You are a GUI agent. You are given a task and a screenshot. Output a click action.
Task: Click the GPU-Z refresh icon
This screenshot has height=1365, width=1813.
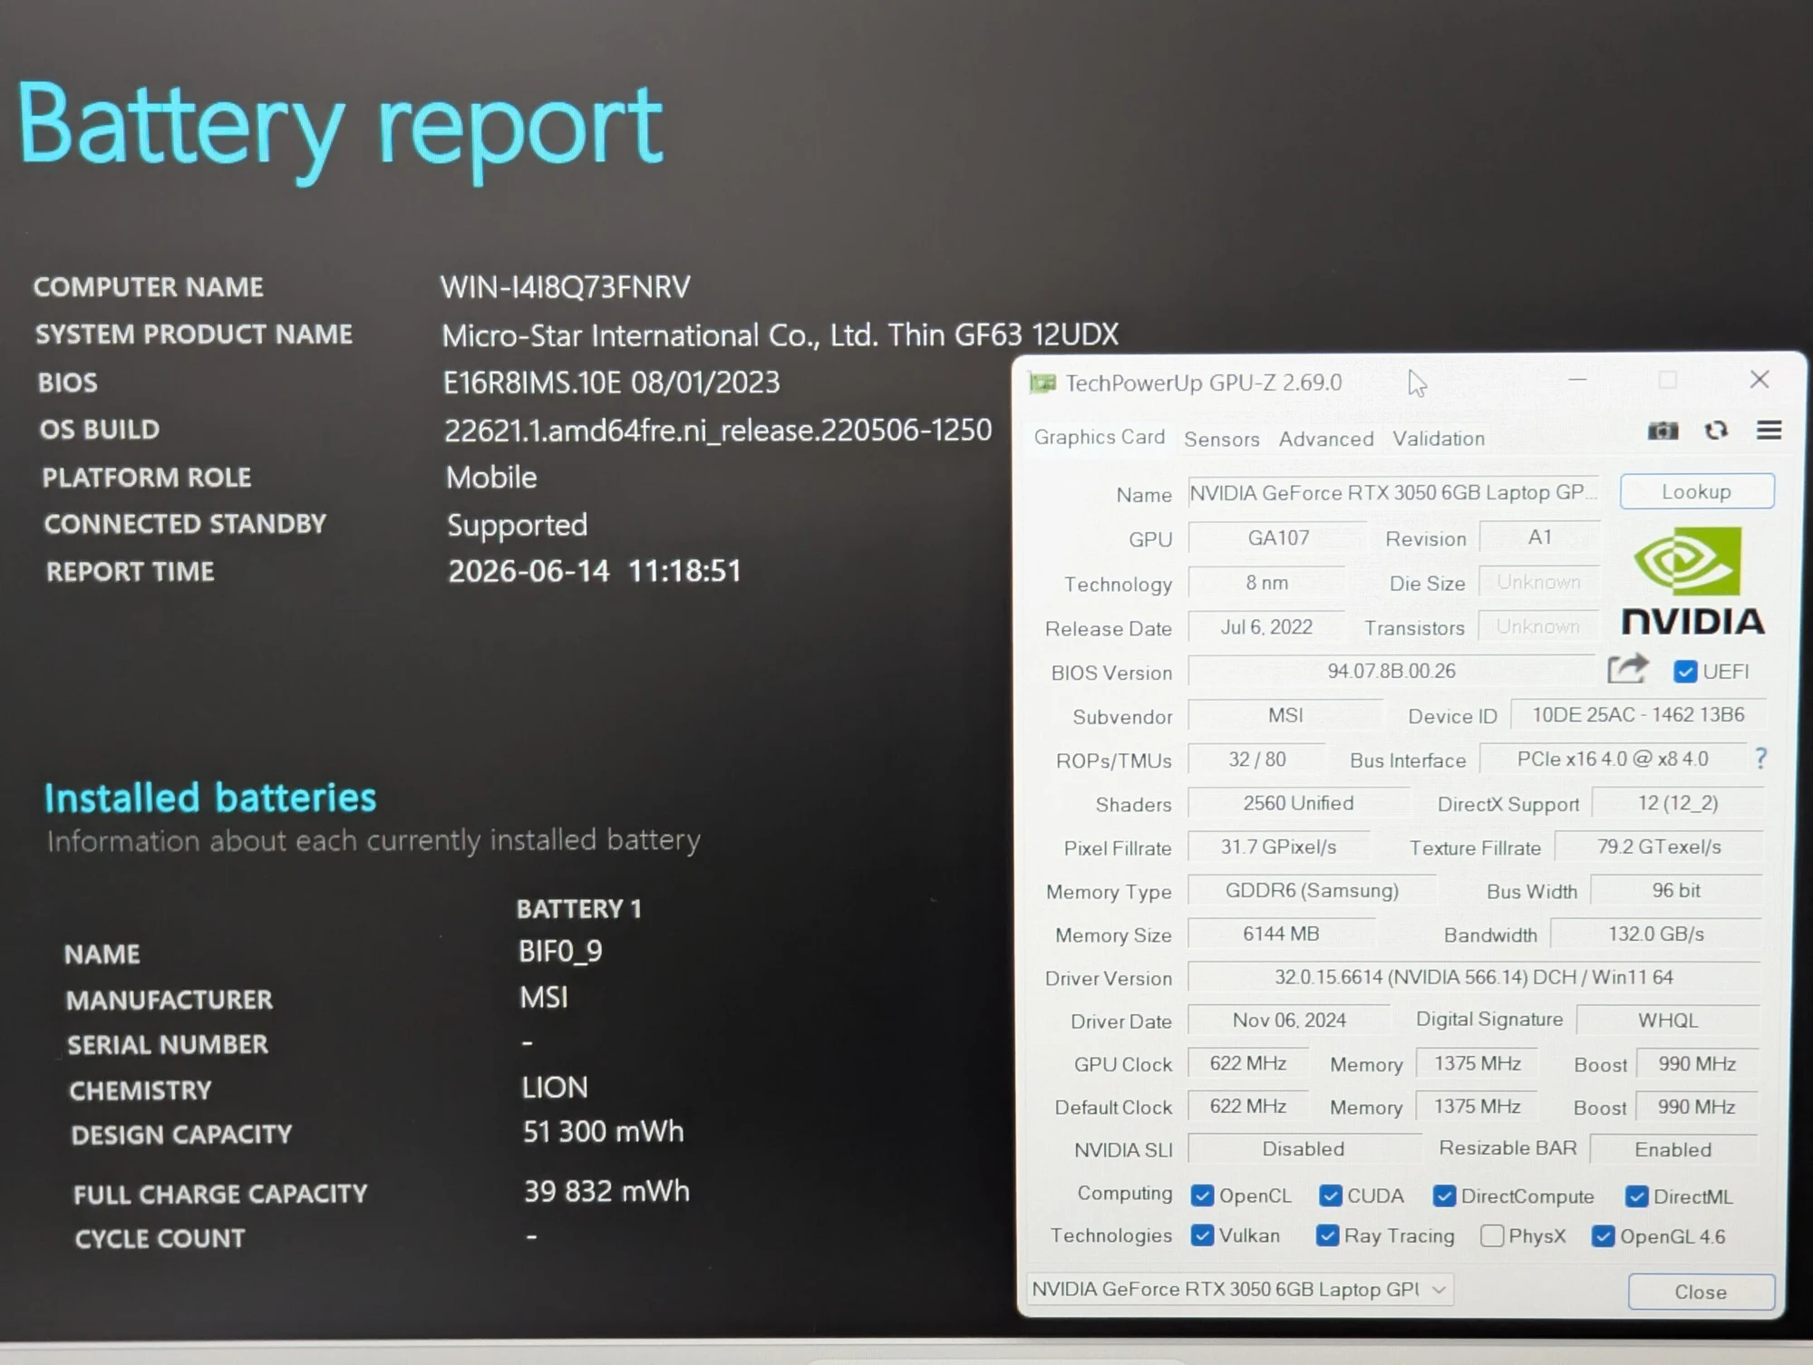[1716, 431]
